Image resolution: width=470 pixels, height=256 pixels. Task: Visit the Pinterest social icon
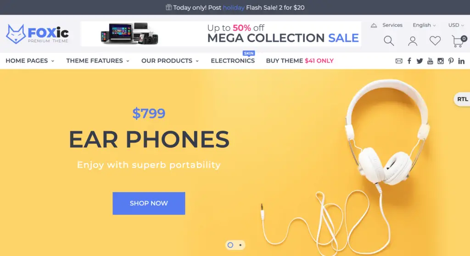pyautogui.click(x=451, y=61)
